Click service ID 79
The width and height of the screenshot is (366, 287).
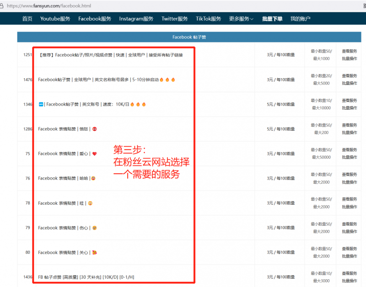click(x=27, y=228)
